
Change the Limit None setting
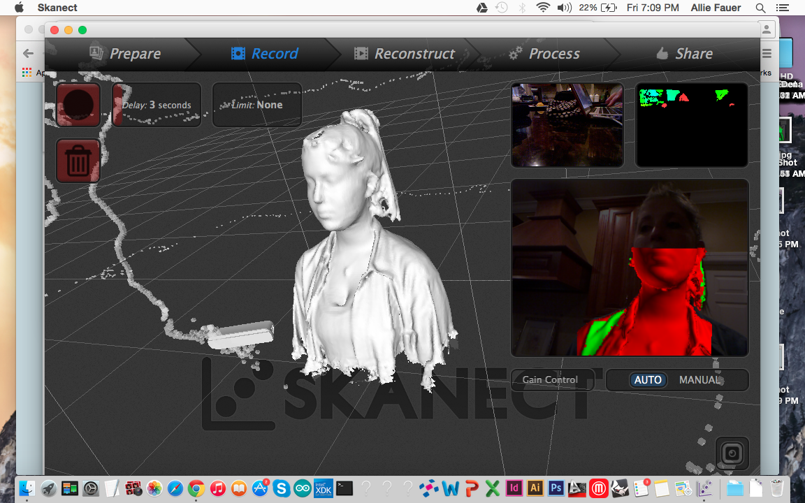click(x=256, y=105)
